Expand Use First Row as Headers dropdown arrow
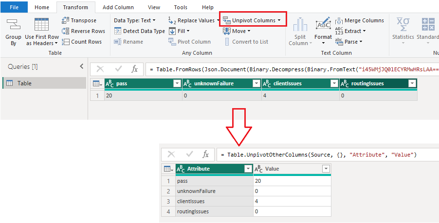Screen dimensions: 439x223 click(56, 44)
